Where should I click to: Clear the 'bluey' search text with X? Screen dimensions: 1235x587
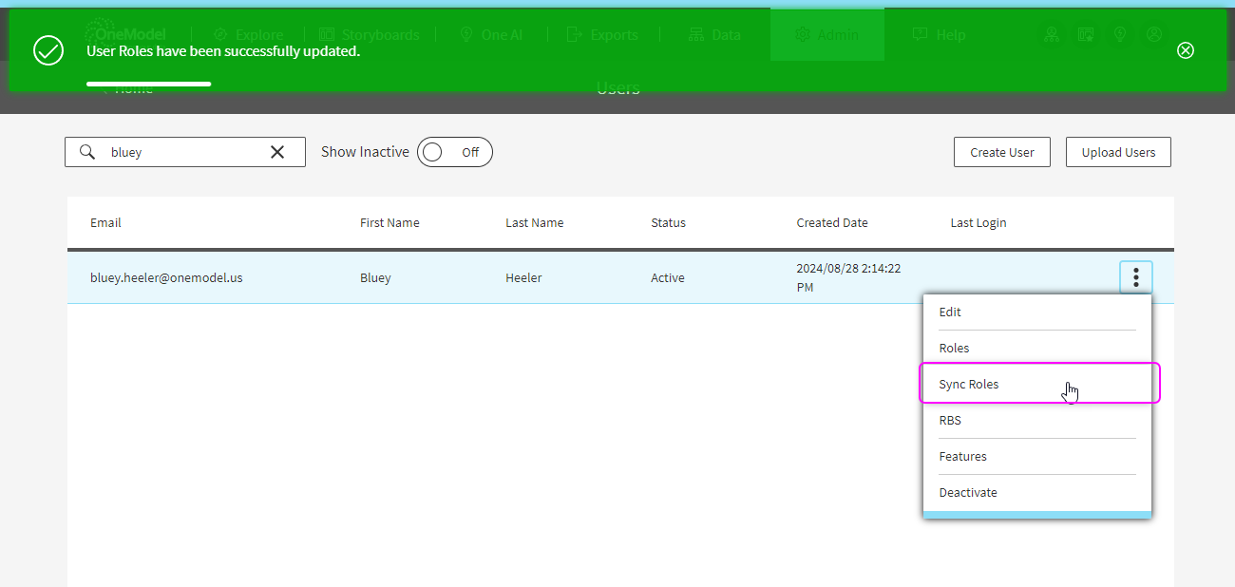coord(277,152)
